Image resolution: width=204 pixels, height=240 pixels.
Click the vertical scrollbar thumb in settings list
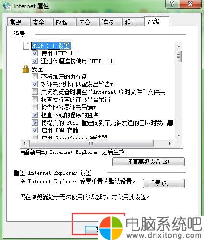pos(179,56)
